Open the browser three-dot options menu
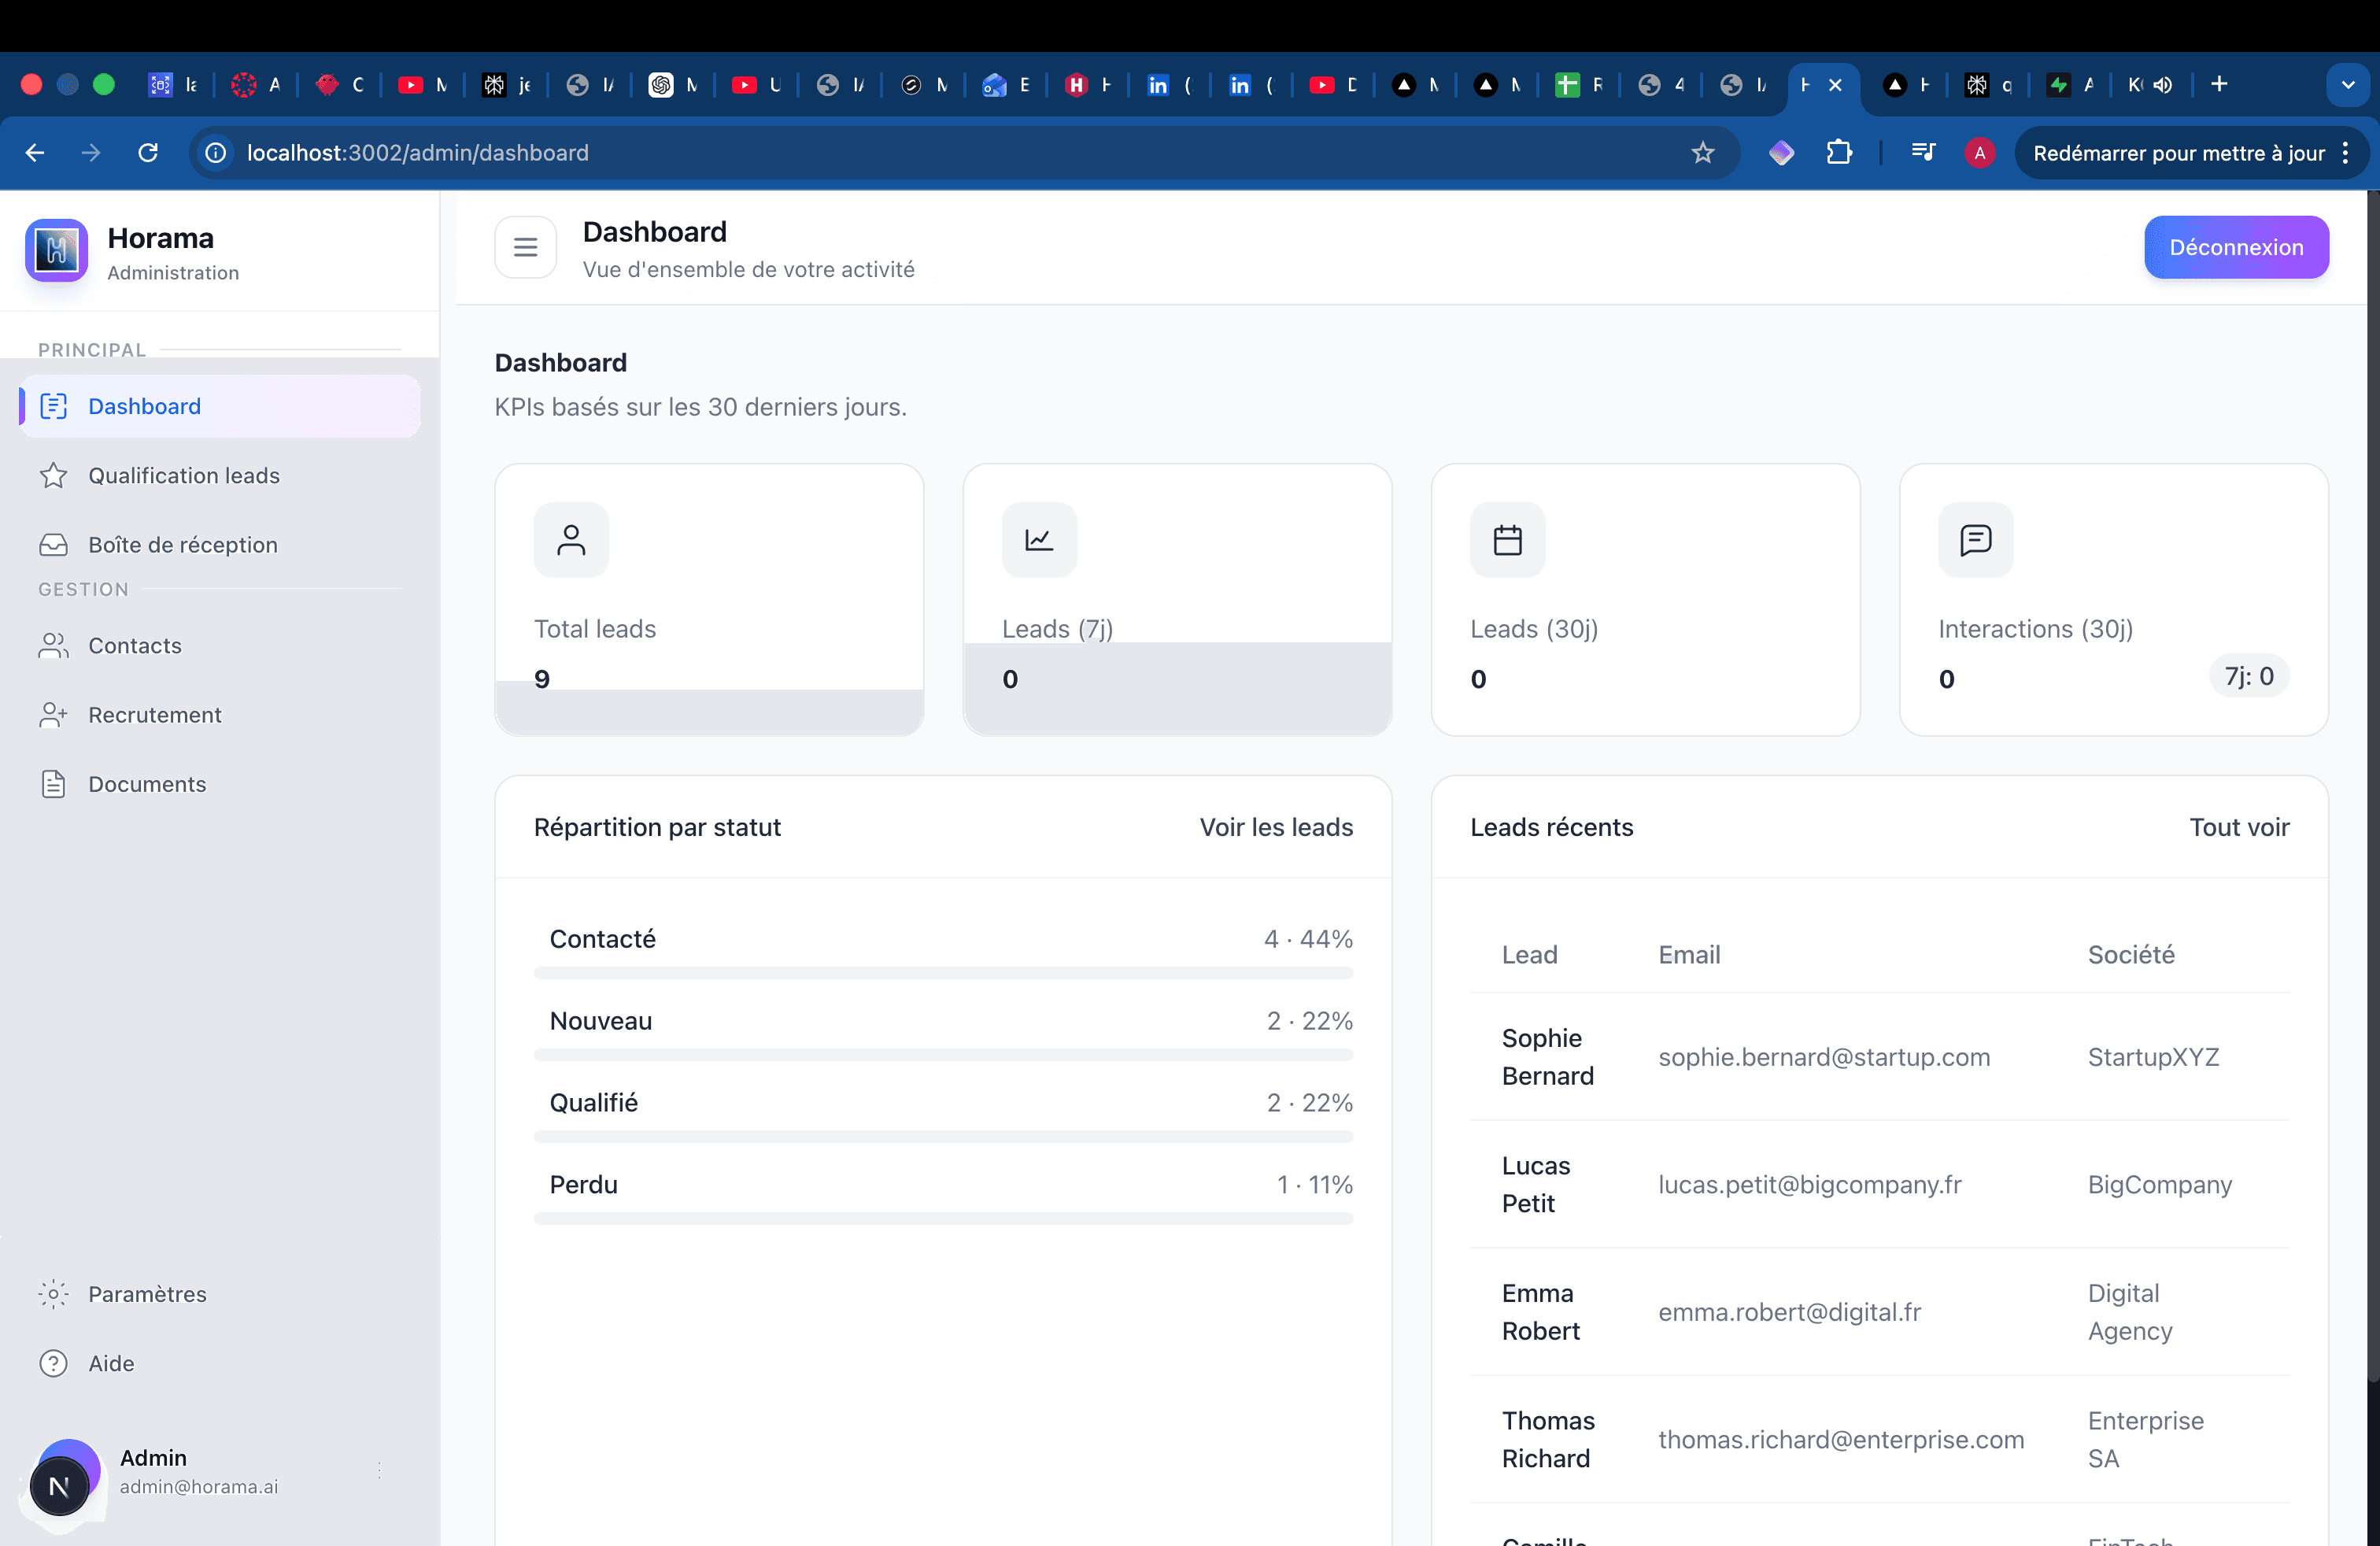This screenshot has height=1546, width=2380. pyautogui.click(x=2347, y=153)
